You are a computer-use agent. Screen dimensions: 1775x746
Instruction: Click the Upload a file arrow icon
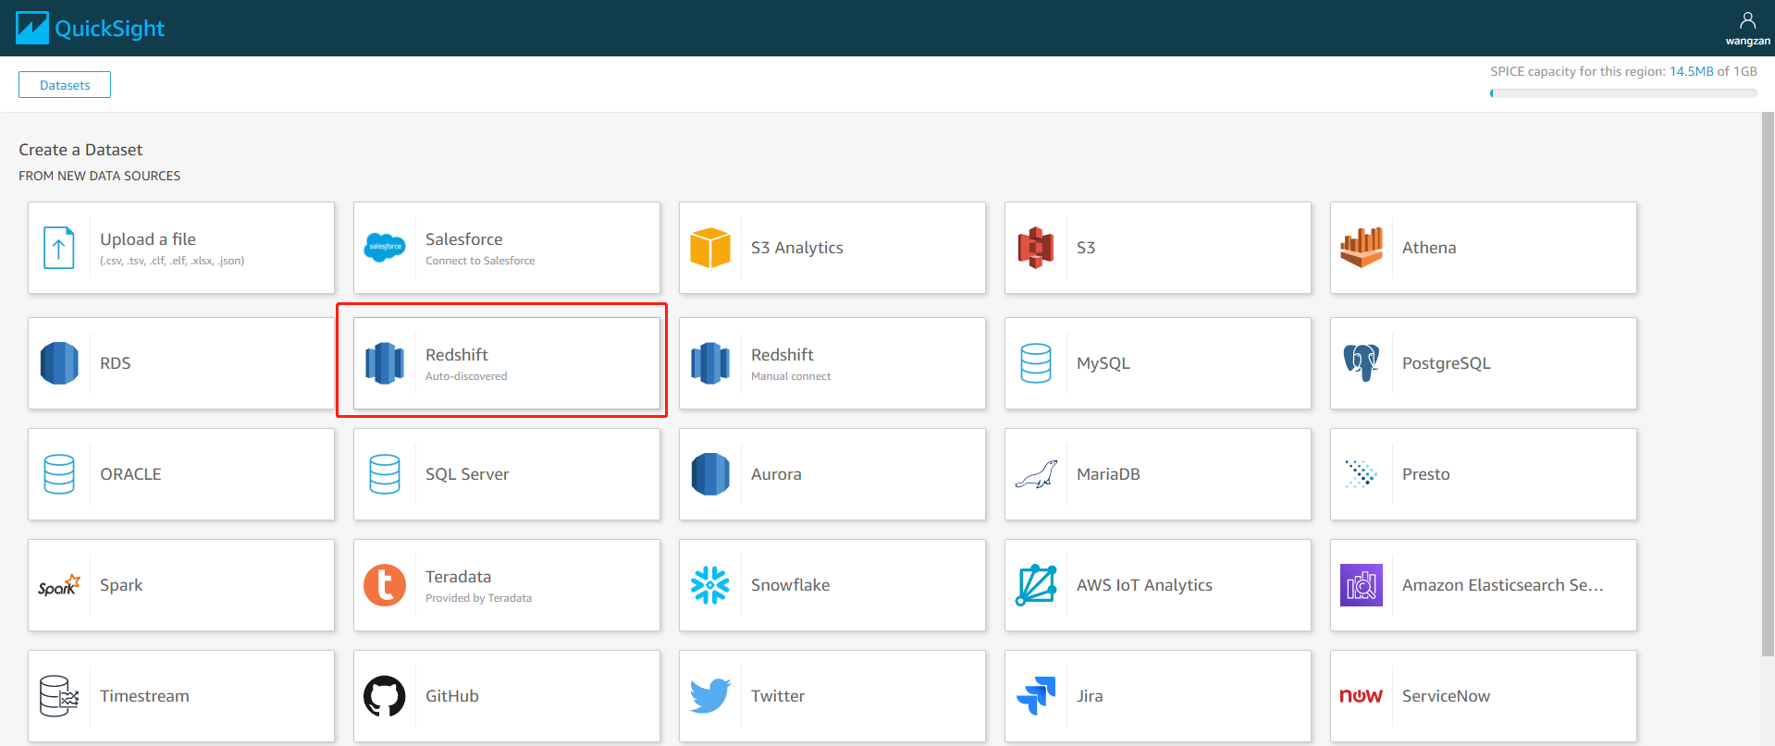pos(59,248)
